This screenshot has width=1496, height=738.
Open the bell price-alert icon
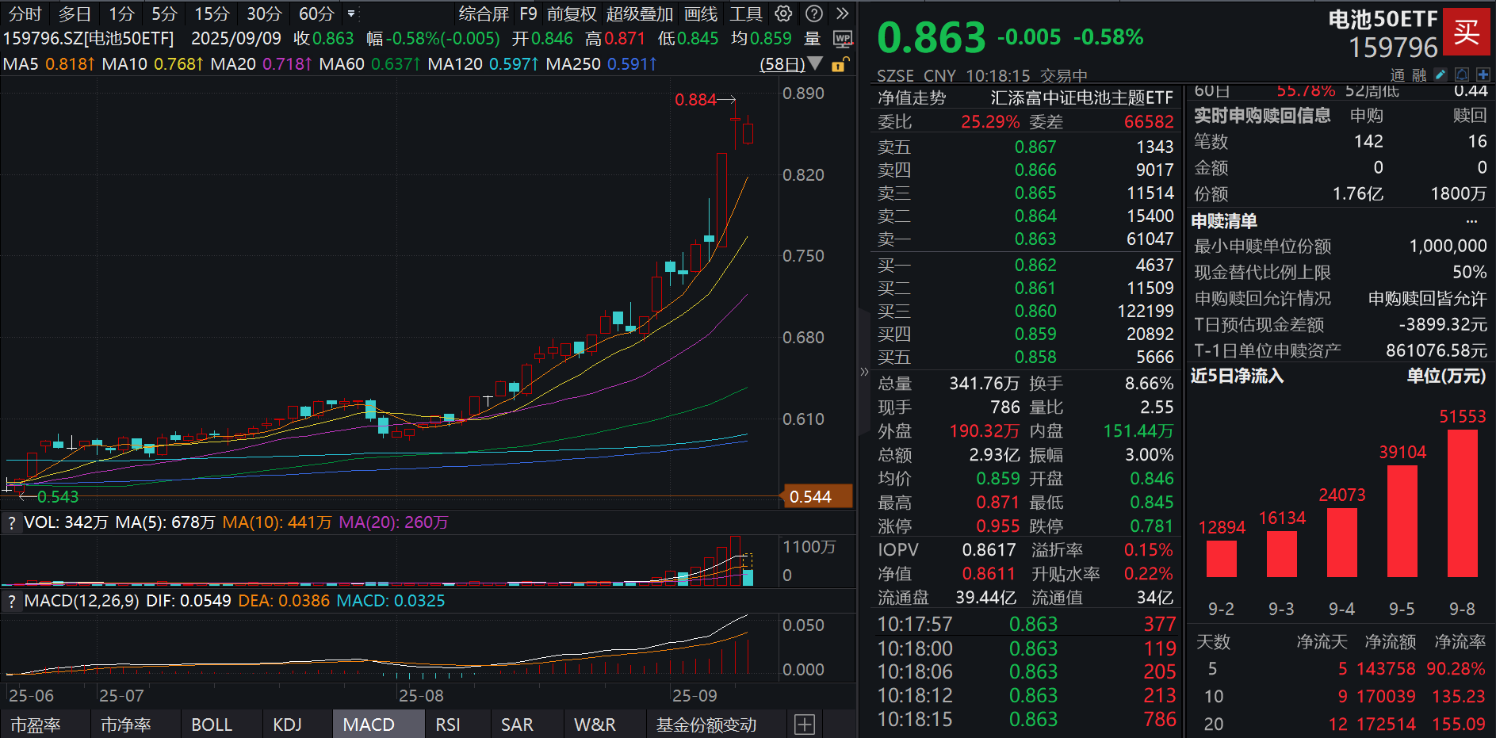(1461, 74)
